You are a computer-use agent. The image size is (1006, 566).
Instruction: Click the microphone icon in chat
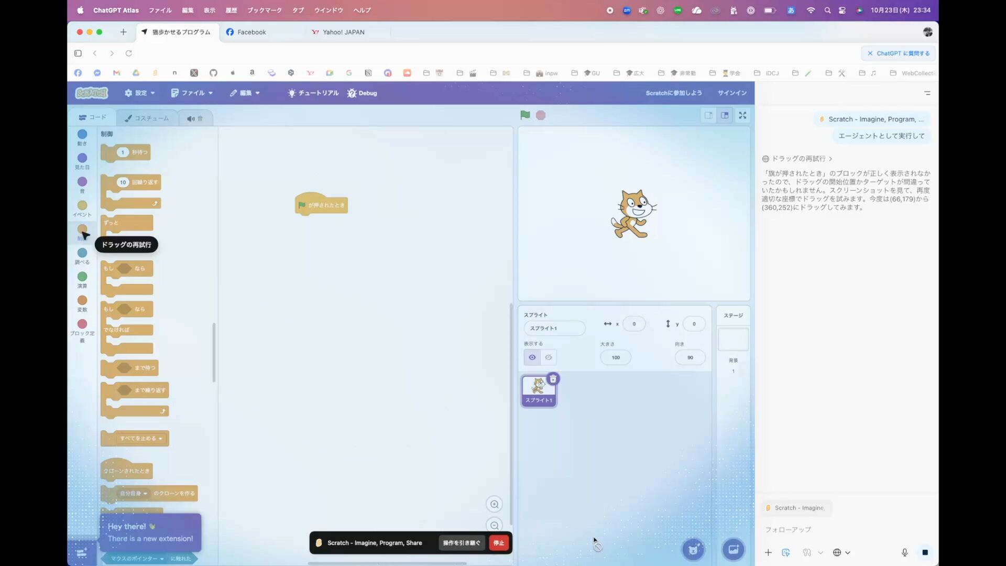[904, 552]
